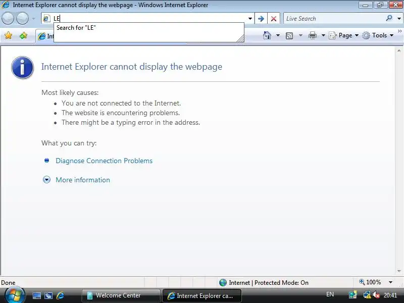Screen dimensions: 404x303
Task: Click the Forward navigation button
Action: (x=23, y=19)
